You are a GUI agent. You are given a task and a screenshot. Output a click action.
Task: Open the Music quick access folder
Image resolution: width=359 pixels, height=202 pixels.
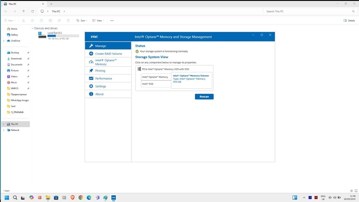click(x=15, y=82)
